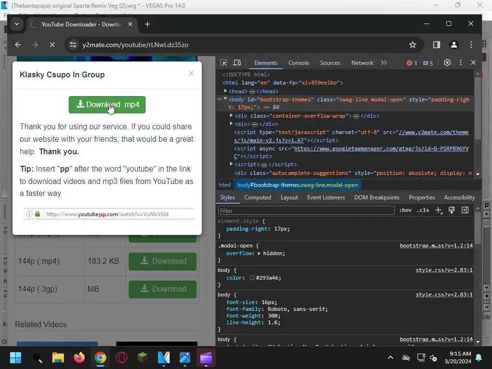Image resolution: width=492 pixels, height=369 pixels.
Task: Open the DevTools three-dot customize menu
Action: [461, 63]
